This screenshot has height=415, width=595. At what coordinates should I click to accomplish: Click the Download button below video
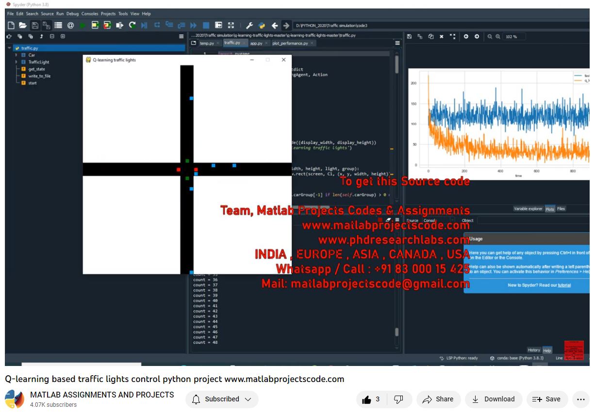pos(494,399)
